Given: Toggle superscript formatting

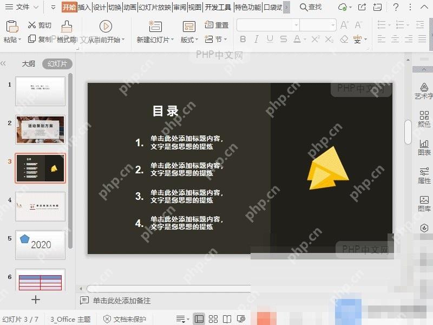Looking at the screenshot, I should (316, 39).
